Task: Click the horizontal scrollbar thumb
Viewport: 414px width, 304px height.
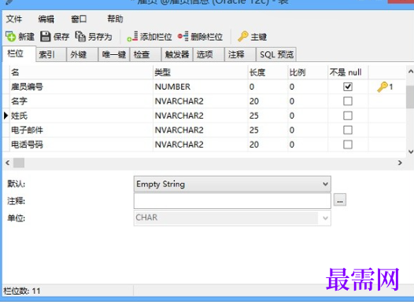Action: [x=19, y=163]
